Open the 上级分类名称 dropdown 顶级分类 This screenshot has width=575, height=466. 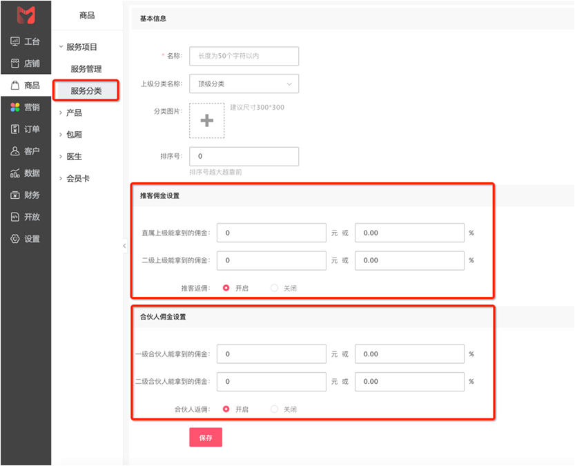[x=244, y=84]
